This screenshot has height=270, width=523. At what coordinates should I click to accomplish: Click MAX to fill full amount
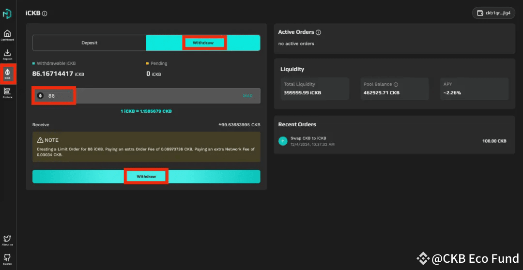[247, 96]
